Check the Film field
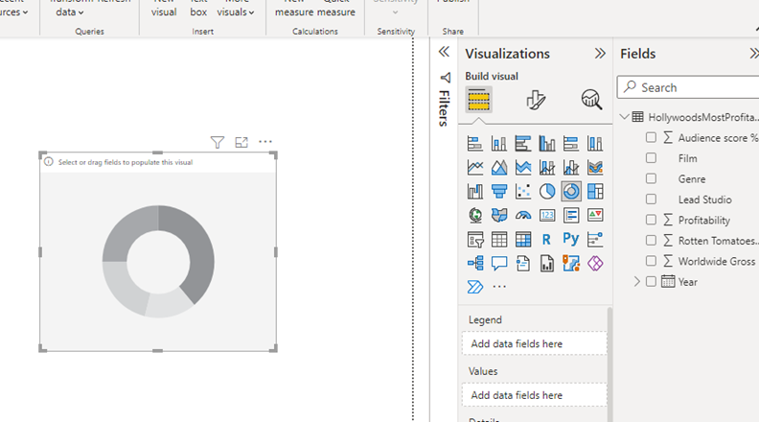 point(651,158)
